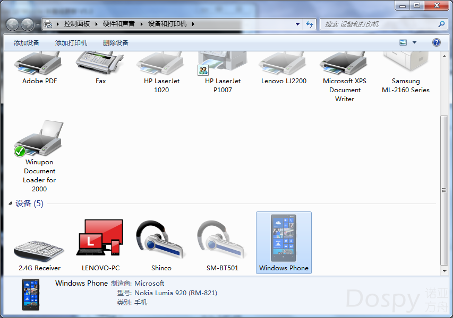Select the Windows Phone device icon
The image size is (453, 318).
coord(284,238)
